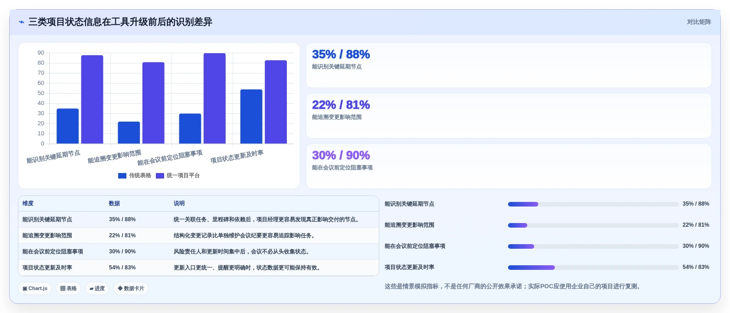
Task: Click the progress bar for 能追溯变更影响范围
Action: click(x=593, y=225)
